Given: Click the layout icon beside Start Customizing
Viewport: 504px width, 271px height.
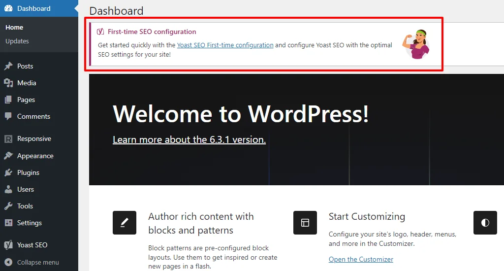Looking at the screenshot, I should click(x=305, y=223).
